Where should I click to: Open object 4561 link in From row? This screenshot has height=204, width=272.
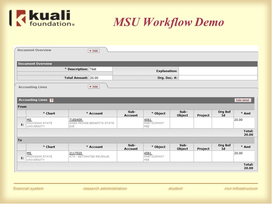[x=148, y=120]
